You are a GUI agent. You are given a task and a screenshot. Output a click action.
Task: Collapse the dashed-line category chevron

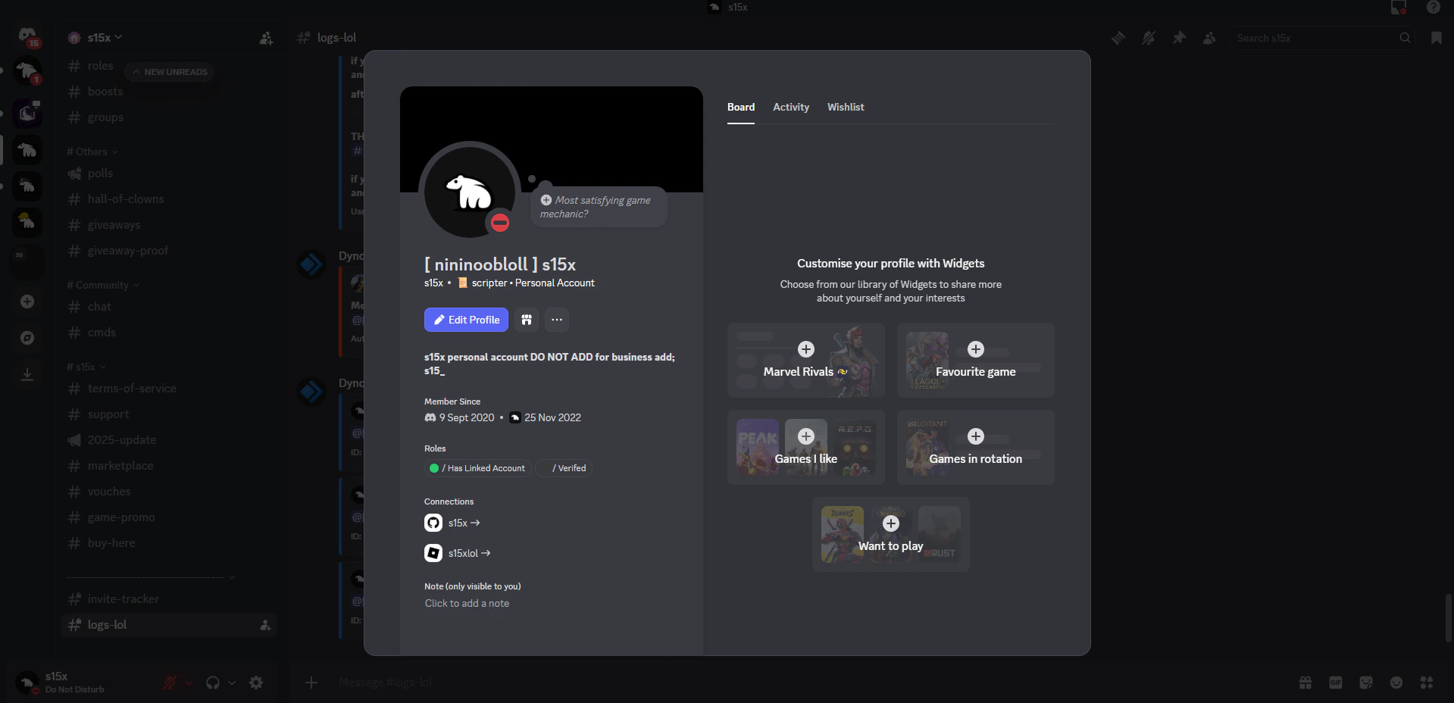[x=232, y=577]
